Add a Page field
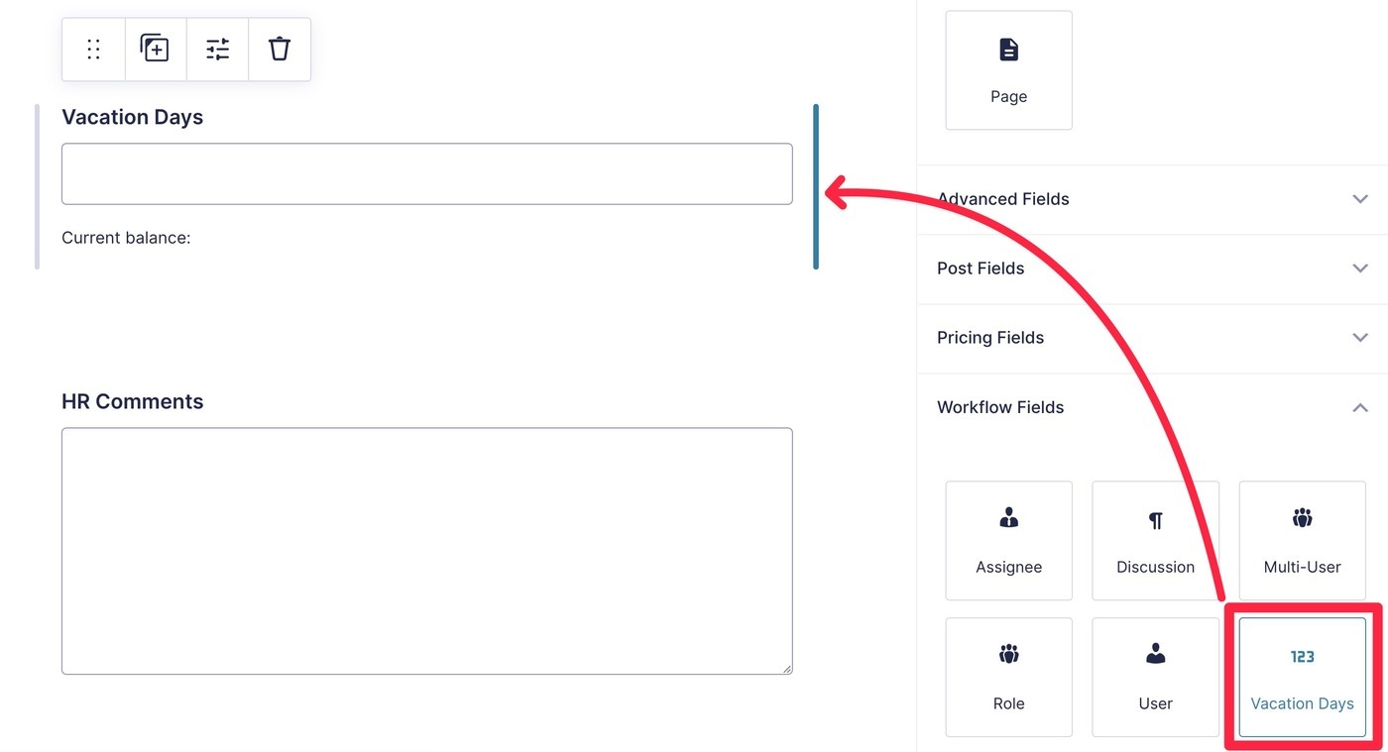This screenshot has height=752, width=1388. [x=1008, y=70]
